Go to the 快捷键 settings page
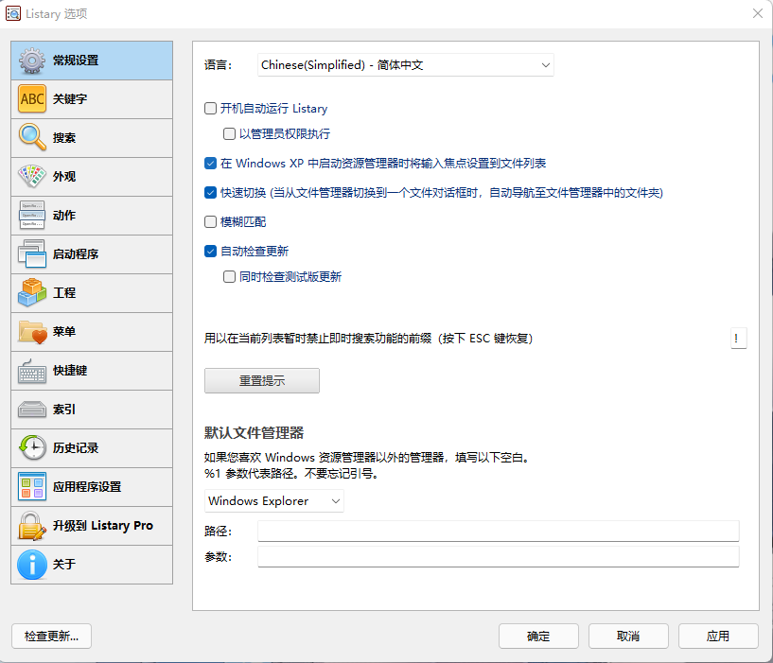This screenshot has width=773, height=663. click(x=92, y=371)
